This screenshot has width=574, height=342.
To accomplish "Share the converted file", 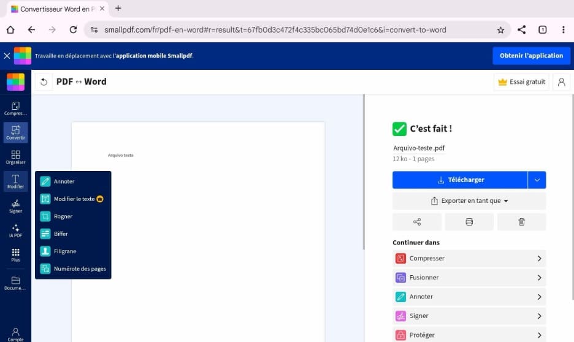I will pos(416,222).
